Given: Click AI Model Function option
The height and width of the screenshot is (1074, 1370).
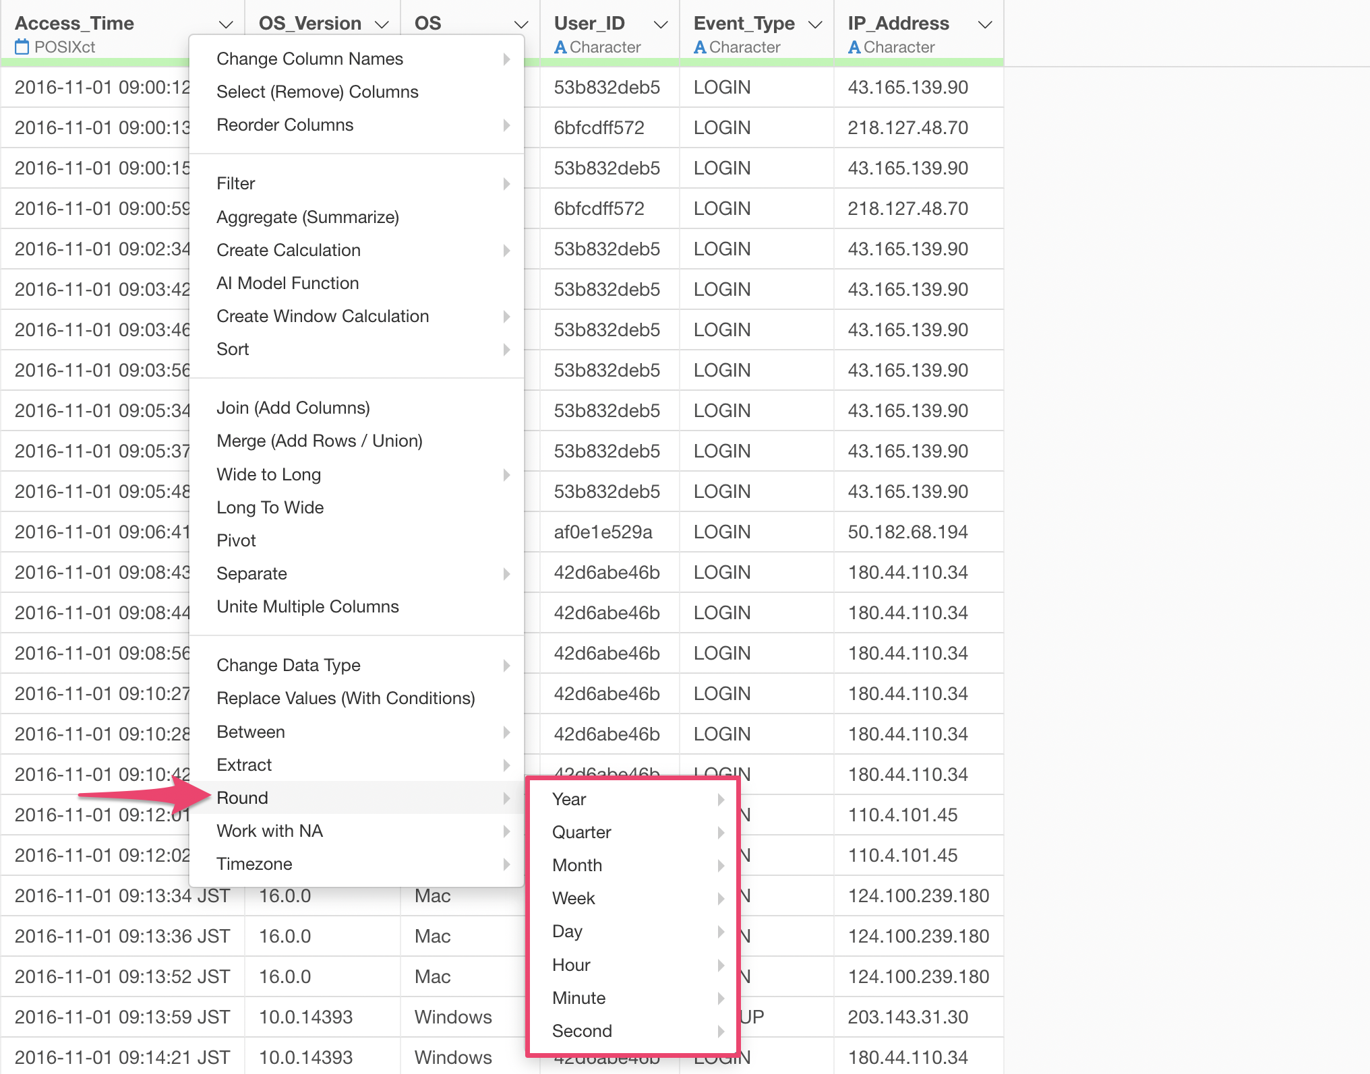Looking at the screenshot, I should click(287, 283).
